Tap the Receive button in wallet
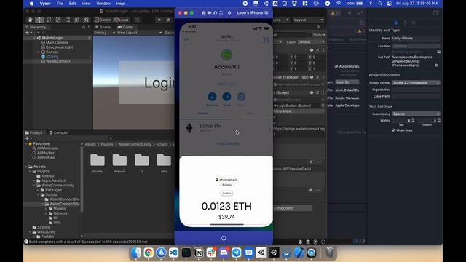 click(x=212, y=99)
